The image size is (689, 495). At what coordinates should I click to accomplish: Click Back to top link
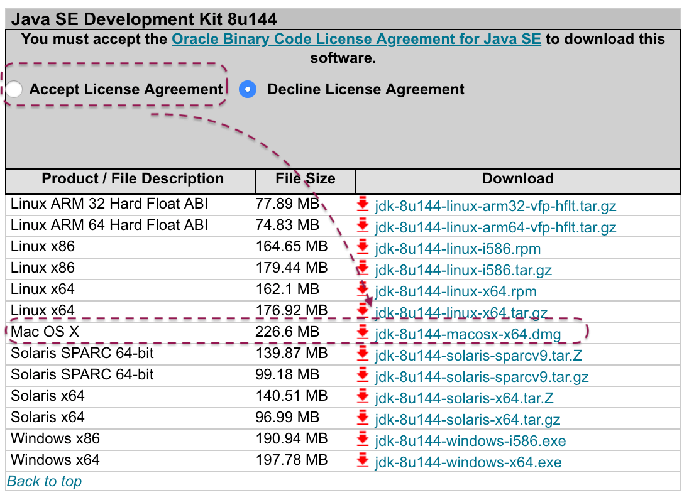[45, 481]
